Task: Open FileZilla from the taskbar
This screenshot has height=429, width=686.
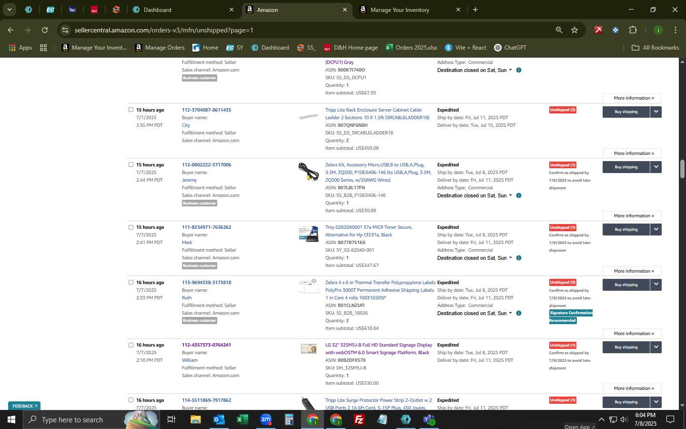Action: [x=359, y=419]
